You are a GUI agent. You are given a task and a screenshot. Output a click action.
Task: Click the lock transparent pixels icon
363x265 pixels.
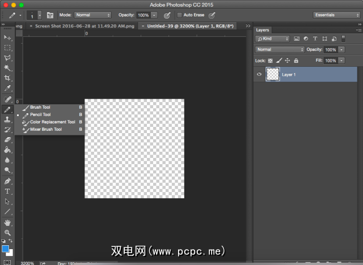[x=271, y=61]
